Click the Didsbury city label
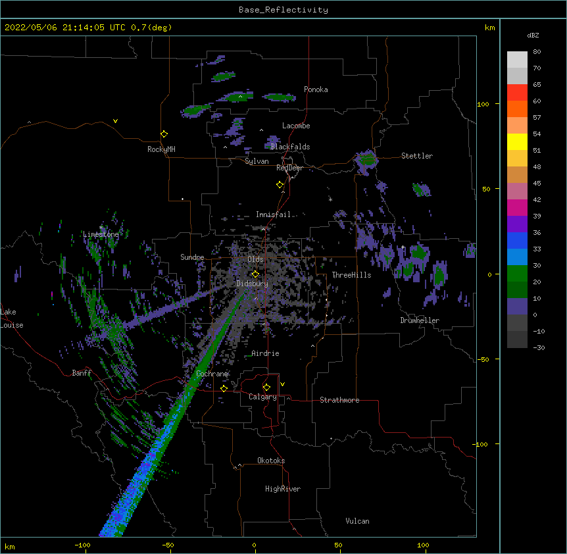This screenshot has height=554, width=567. click(253, 284)
